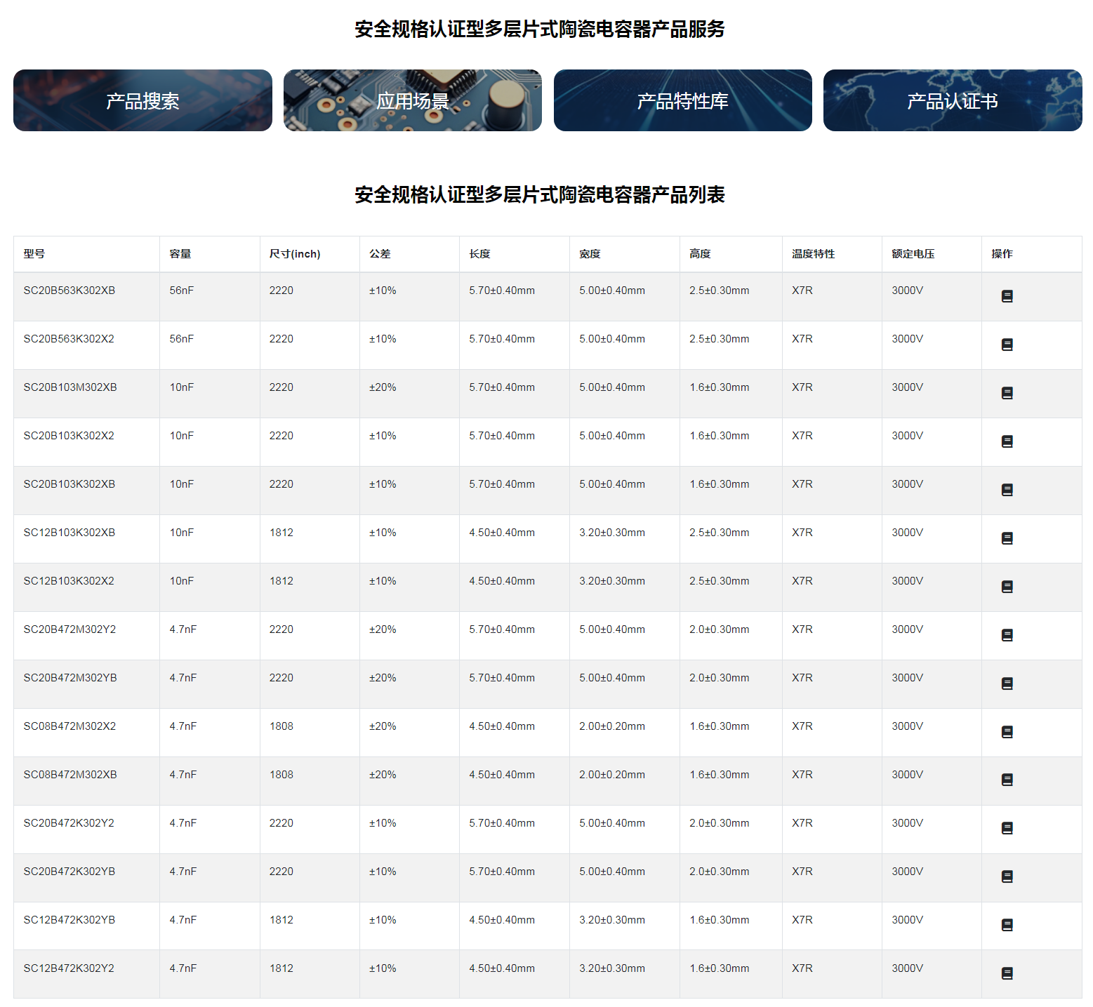Open datasheet icon for SC20B103M302XB
The image size is (1093, 1007).
[1007, 393]
